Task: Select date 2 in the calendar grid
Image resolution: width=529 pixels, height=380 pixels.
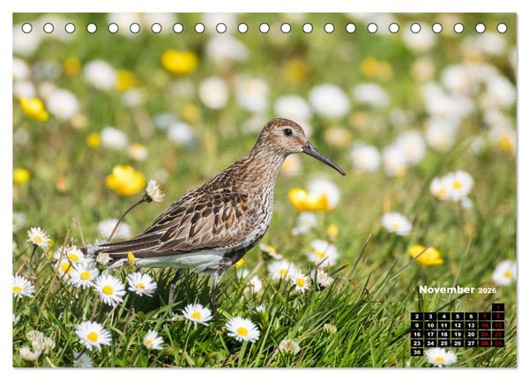Action: pyautogui.click(x=417, y=317)
